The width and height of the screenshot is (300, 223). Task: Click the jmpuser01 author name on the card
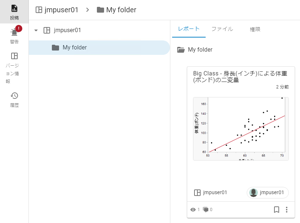(215, 192)
